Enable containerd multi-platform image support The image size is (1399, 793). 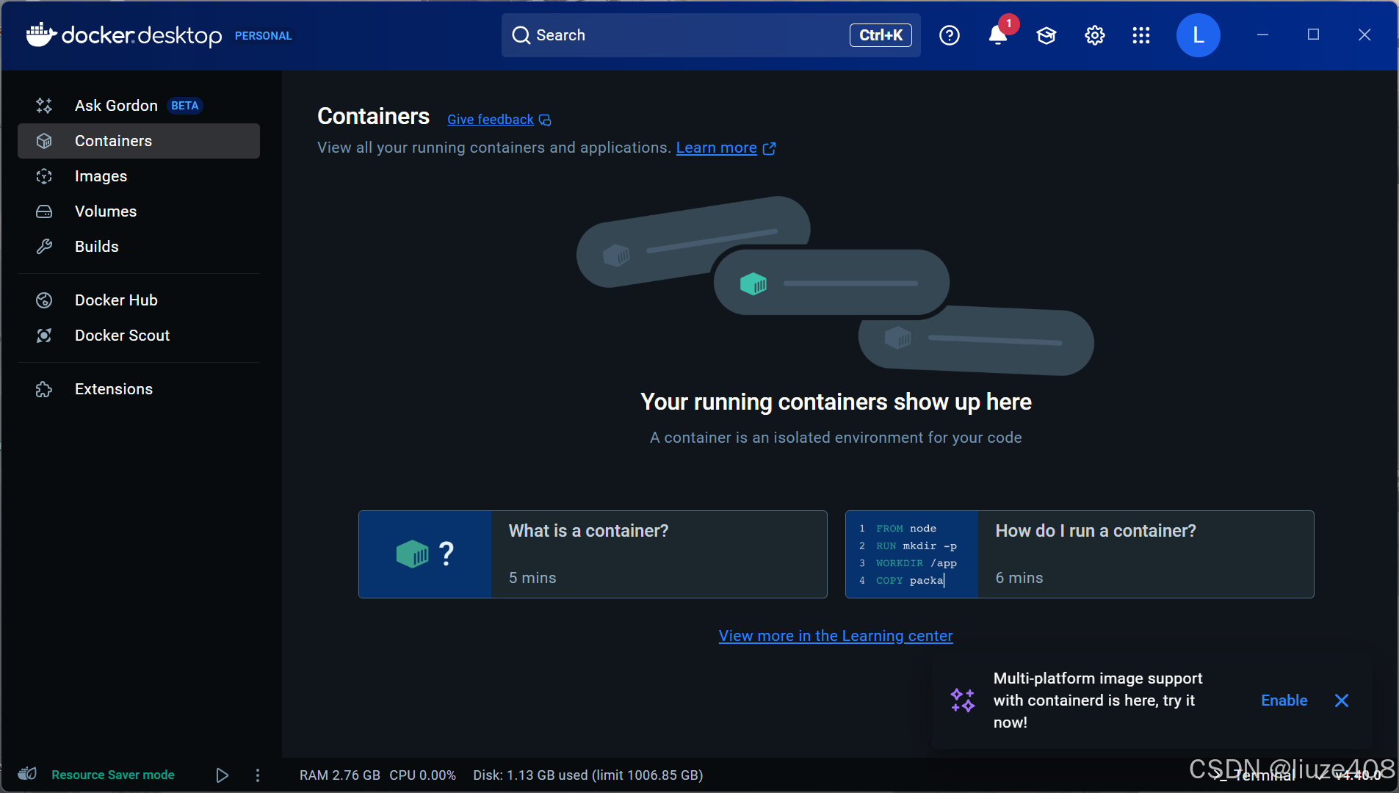tap(1284, 700)
